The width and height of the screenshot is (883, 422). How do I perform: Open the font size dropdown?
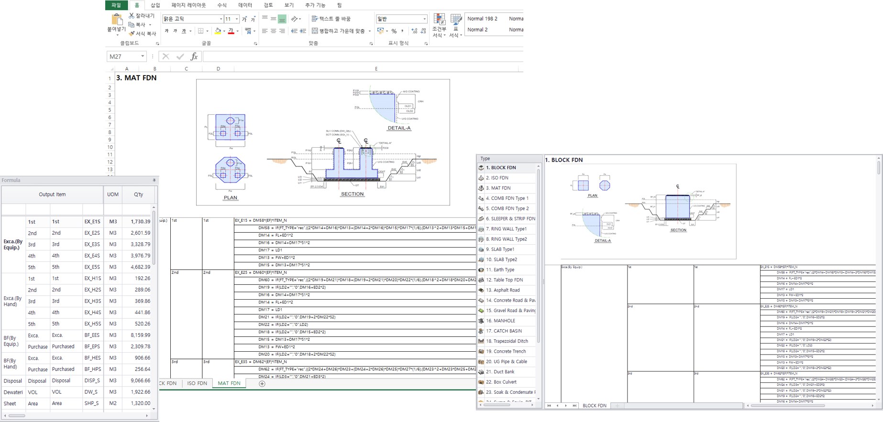[x=237, y=19]
